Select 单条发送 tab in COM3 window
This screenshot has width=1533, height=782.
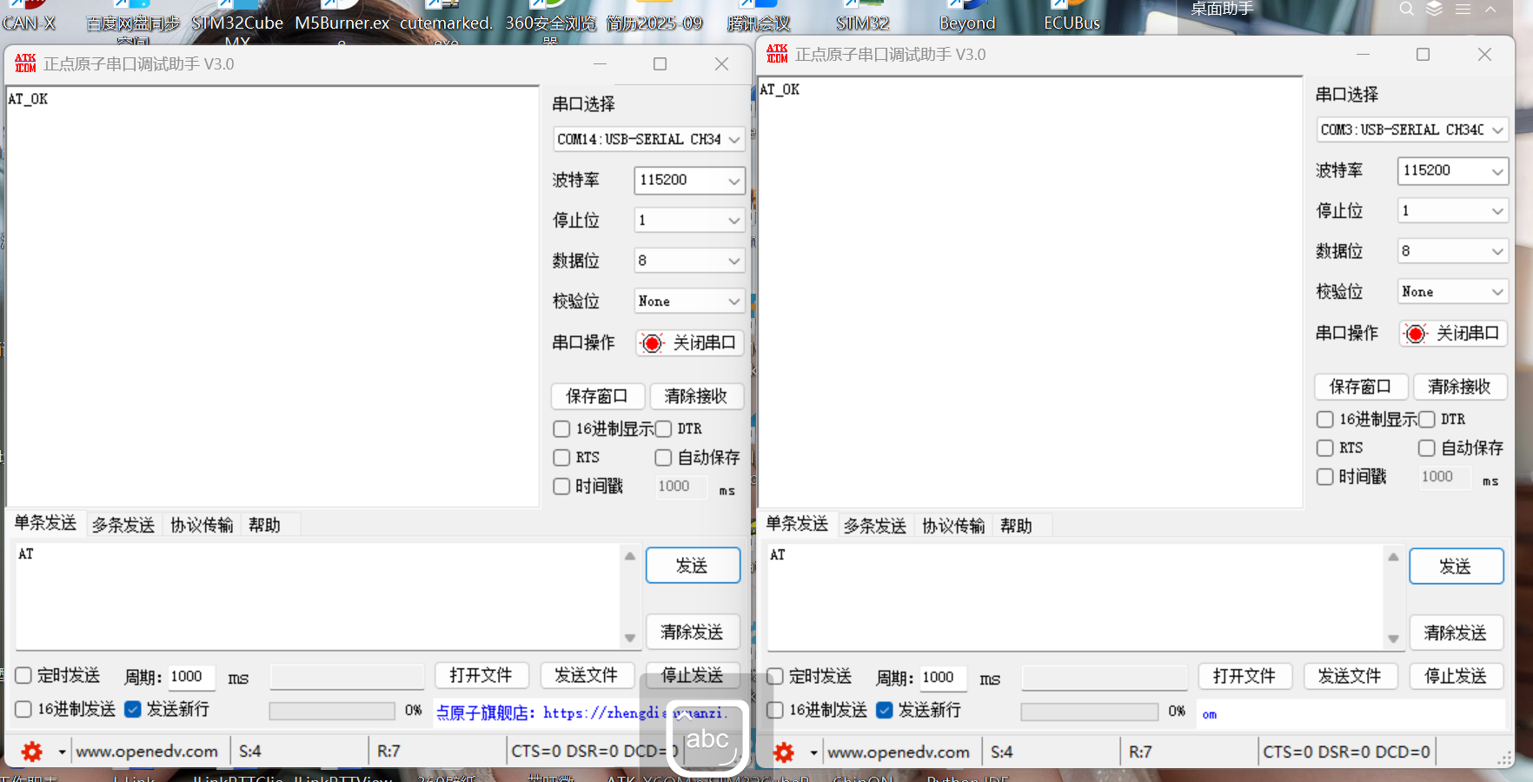click(x=797, y=524)
